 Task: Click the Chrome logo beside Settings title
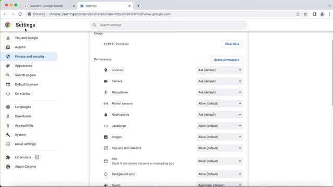pyautogui.click(x=8, y=25)
